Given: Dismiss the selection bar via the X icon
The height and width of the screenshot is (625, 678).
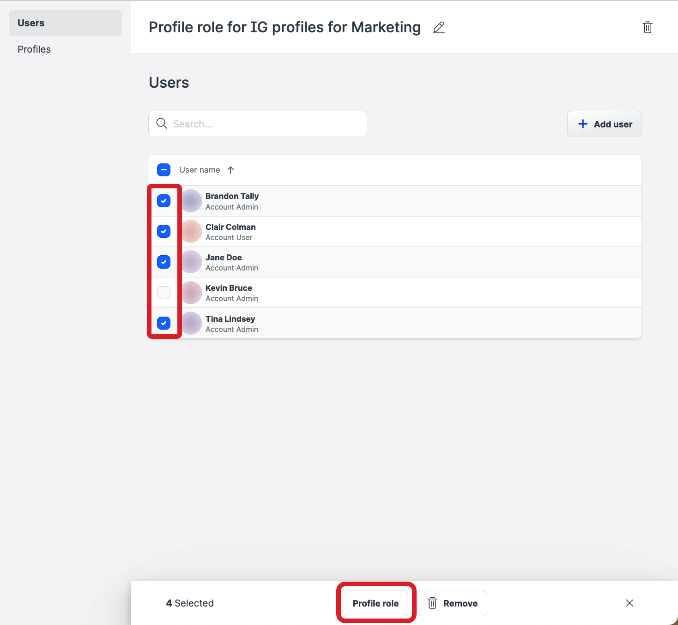Looking at the screenshot, I should point(629,603).
